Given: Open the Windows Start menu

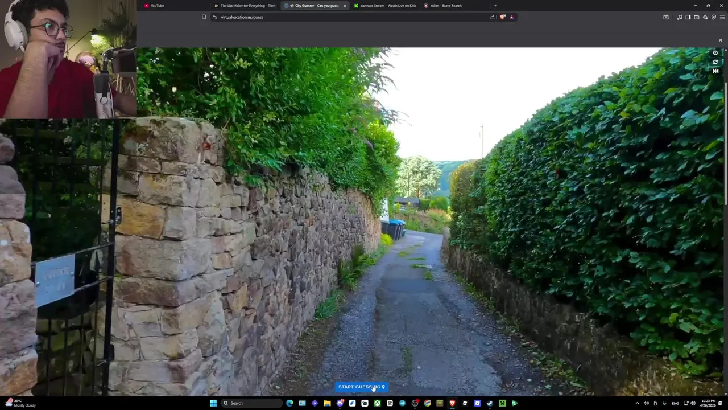Looking at the screenshot, I should pos(213,403).
